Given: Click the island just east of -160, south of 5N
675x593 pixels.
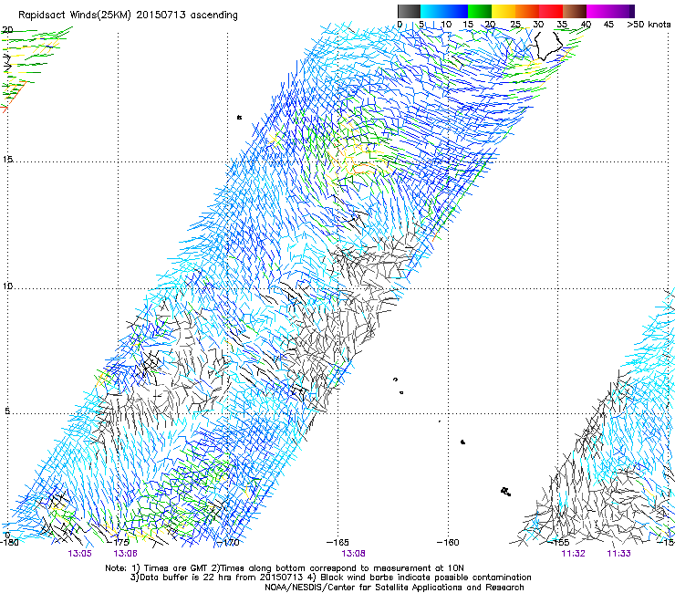Looking at the screenshot, I should tap(462, 442).
